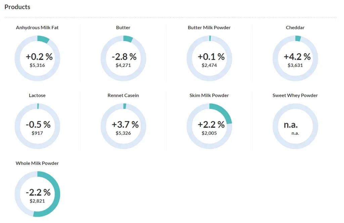Select the $2,821 Whole Milk Powder price
This screenshot has width=344, height=223.
click(37, 201)
